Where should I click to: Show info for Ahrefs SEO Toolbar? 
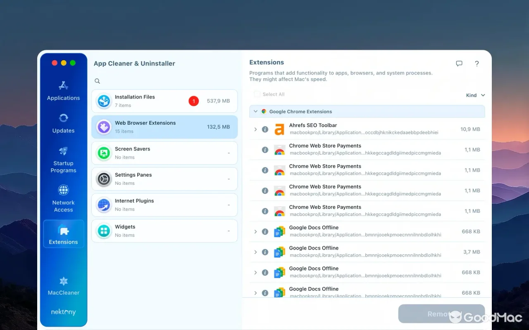click(x=265, y=129)
